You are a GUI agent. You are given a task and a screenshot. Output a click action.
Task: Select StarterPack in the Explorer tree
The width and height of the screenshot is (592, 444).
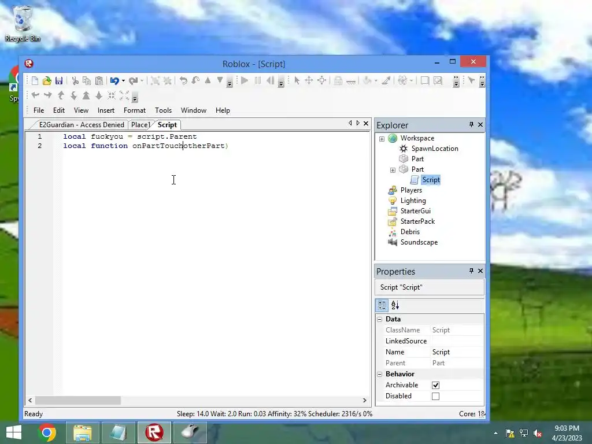pyautogui.click(x=417, y=221)
